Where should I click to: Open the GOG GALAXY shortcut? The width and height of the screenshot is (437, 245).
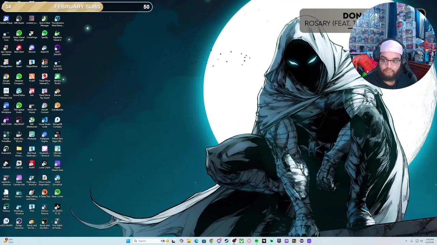click(x=57, y=50)
